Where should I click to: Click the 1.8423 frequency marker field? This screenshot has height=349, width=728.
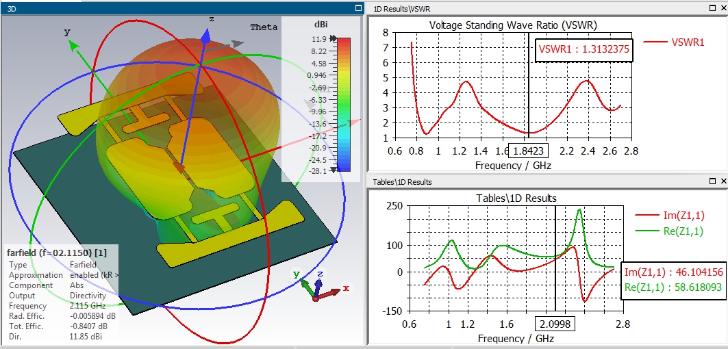point(528,151)
